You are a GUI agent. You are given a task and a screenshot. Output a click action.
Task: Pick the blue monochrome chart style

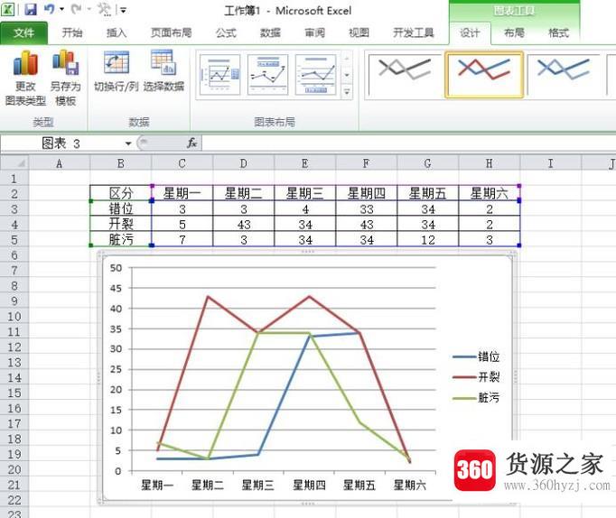point(564,75)
